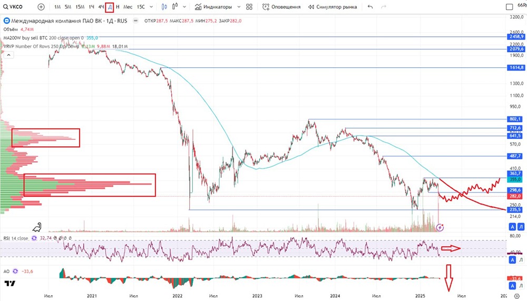Screen dimensions: 527x301
Task: Click the 298,6 price level label
Action: [514, 190]
